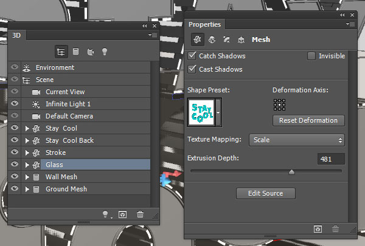Expand the Wall Mesh item
Image resolution: width=365 pixels, height=246 pixels.
(x=27, y=177)
